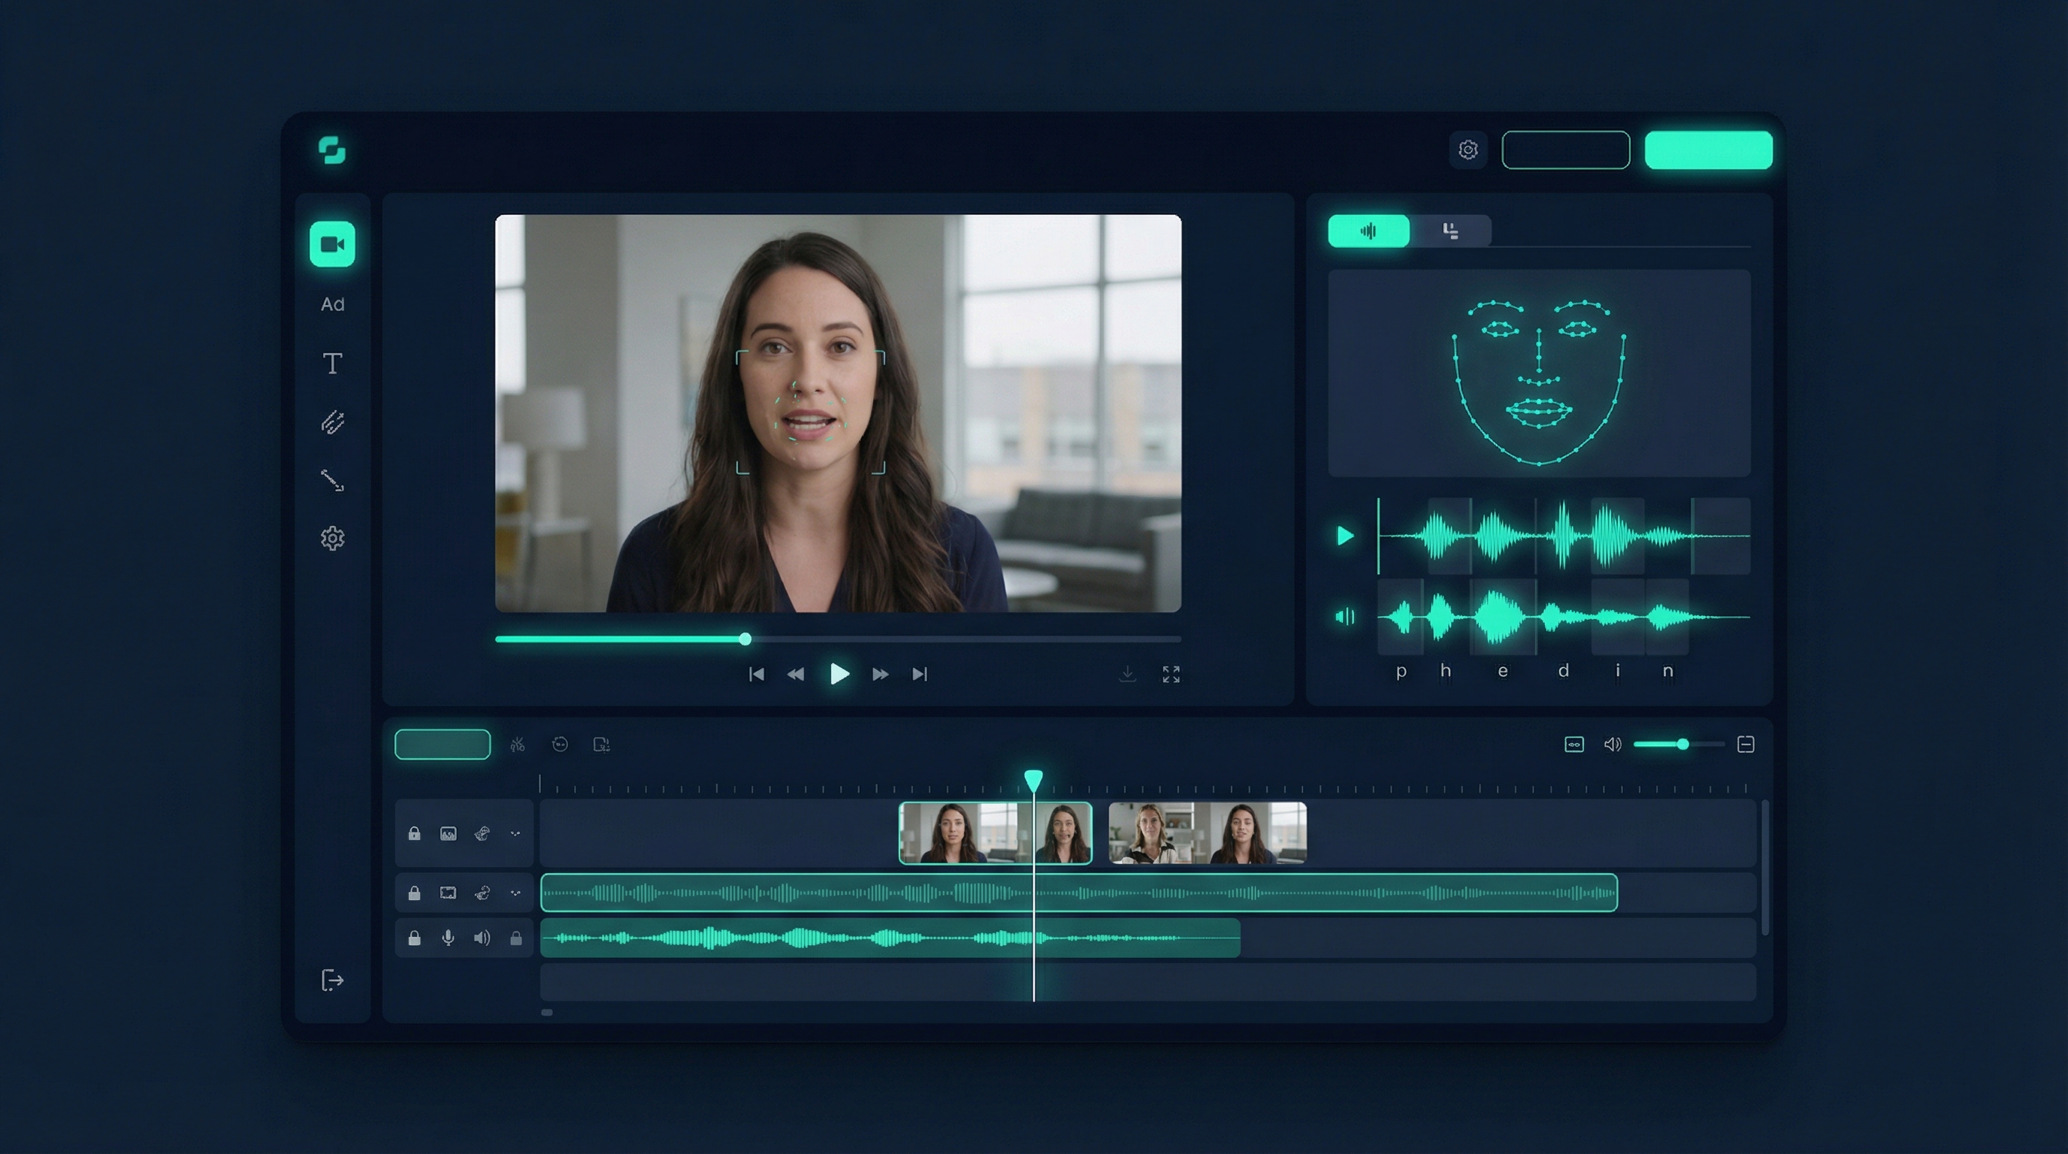Open the settings gear in the left sidebar
Screen dimensions: 2068x1154
(x=332, y=539)
